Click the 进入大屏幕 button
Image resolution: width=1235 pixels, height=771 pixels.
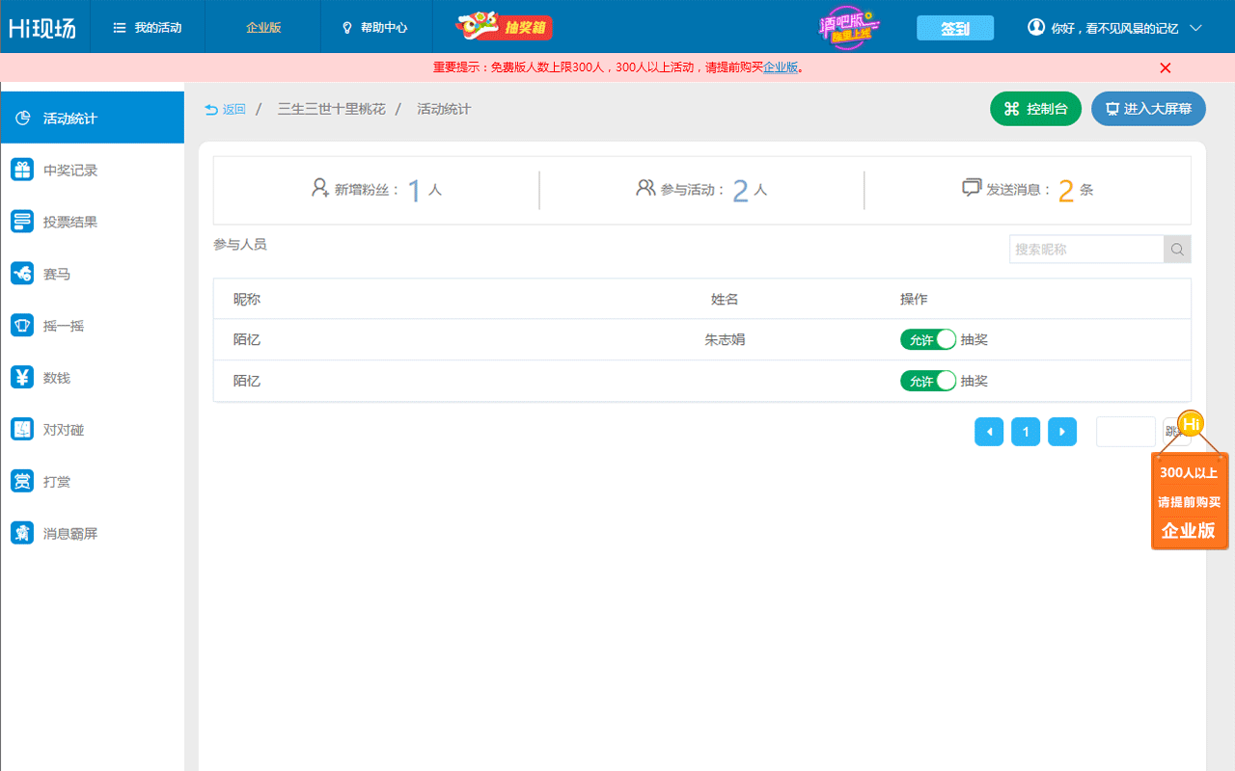1148,109
